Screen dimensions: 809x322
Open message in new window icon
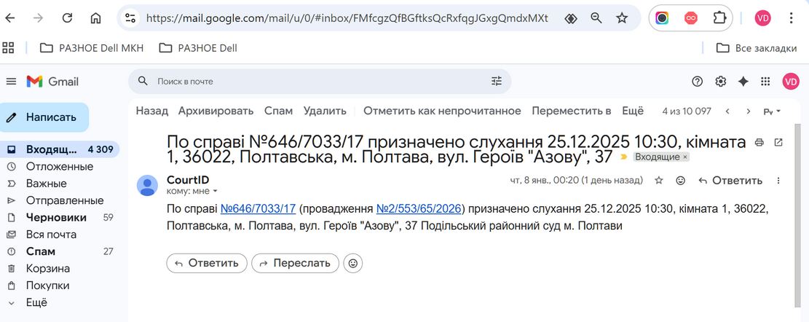[x=778, y=142]
